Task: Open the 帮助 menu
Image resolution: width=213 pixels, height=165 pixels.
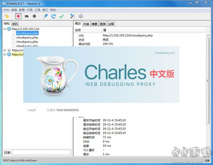Action: (53, 10)
